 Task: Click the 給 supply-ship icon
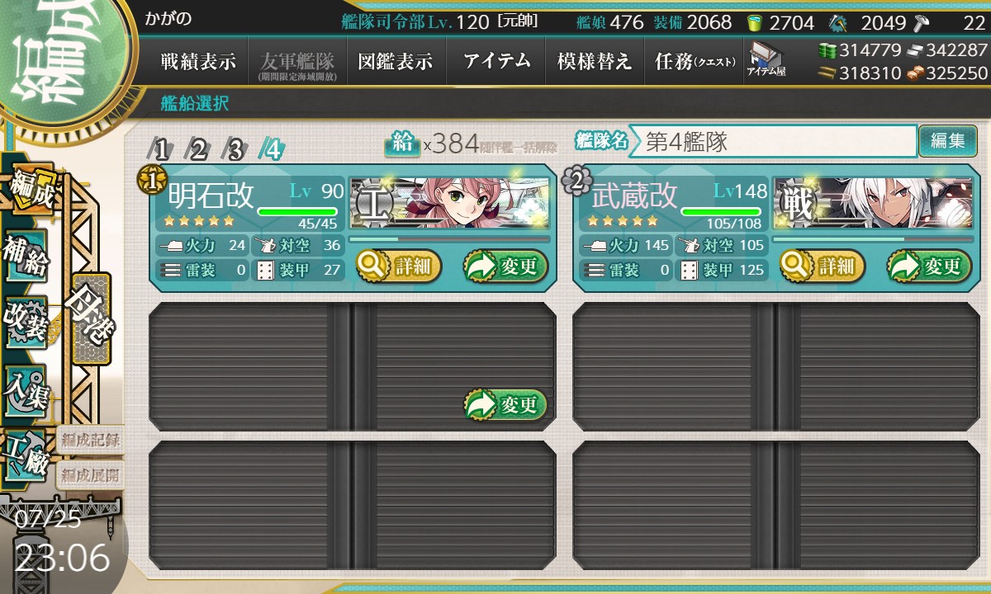click(x=401, y=144)
